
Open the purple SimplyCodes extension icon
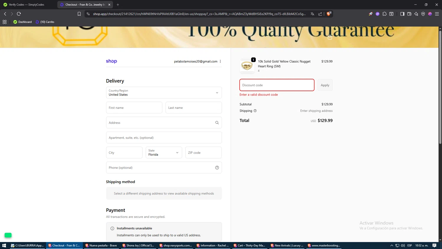377,14
